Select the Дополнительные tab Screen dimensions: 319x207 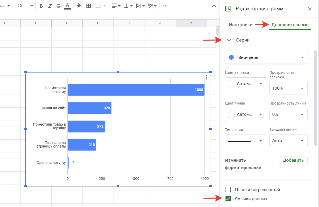click(x=290, y=25)
